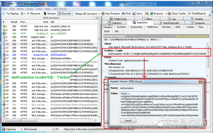The height and width of the screenshot is (133, 213).
Task: Select the Cookies inspector tab
Action: 190,27
